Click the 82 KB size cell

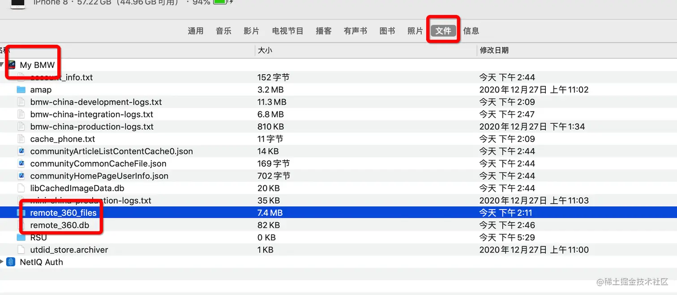tap(269, 225)
